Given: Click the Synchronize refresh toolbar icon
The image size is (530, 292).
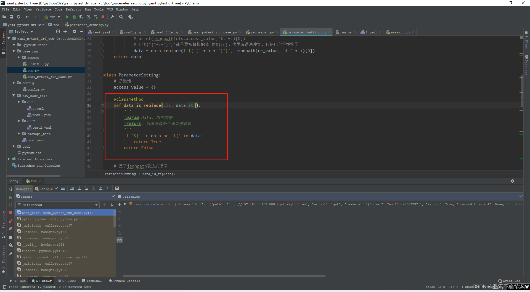Looking at the screenshot, I should tap(18, 17).
